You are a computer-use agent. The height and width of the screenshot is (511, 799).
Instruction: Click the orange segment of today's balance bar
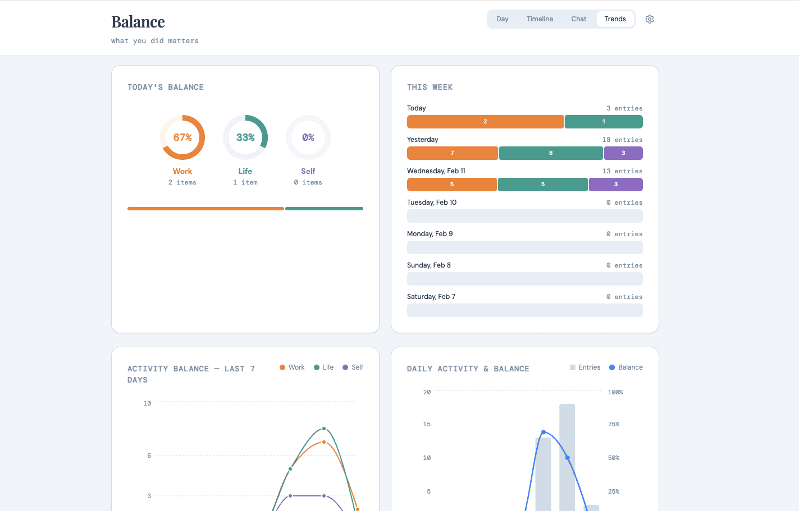tap(206, 209)
